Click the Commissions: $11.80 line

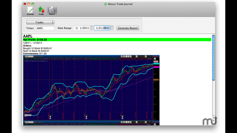(35, 54)
